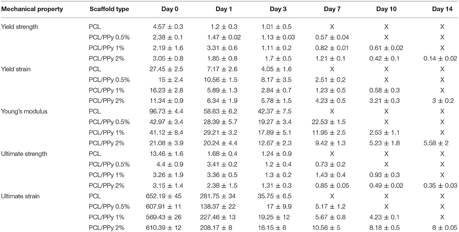Click the Ultimate strain row label
The height and width of the screenshot is (232, 459).
click(20, 196)
